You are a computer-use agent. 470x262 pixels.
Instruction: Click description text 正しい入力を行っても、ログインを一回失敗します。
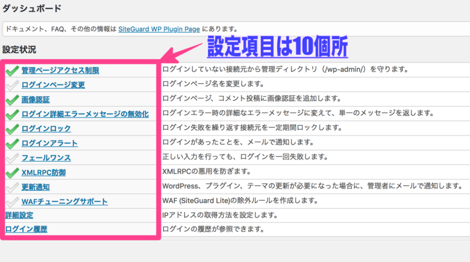(245, 157)
